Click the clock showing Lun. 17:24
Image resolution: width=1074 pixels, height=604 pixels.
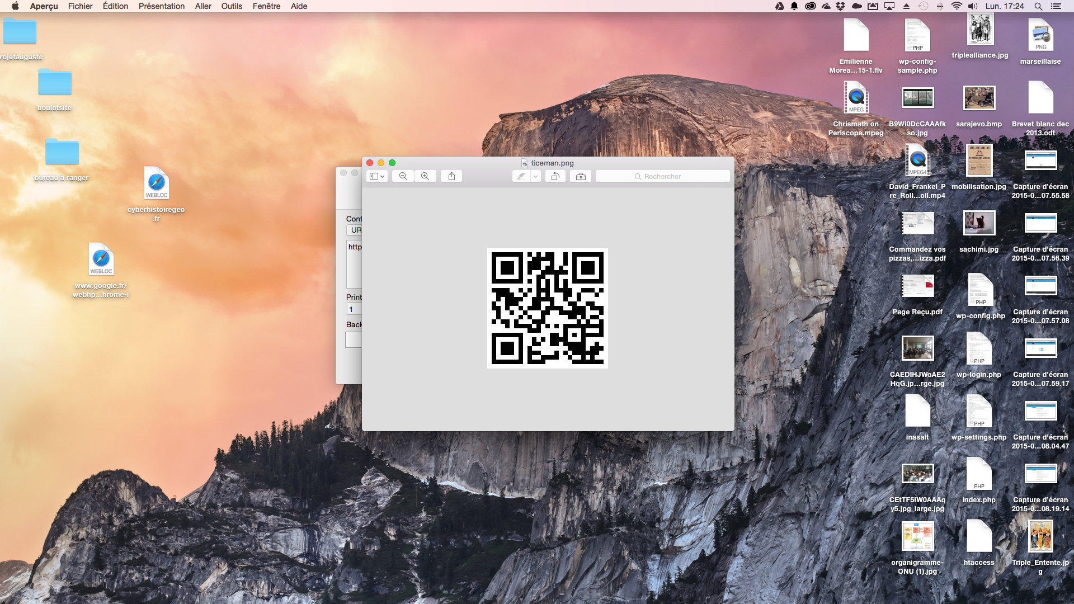(1005, 6)
